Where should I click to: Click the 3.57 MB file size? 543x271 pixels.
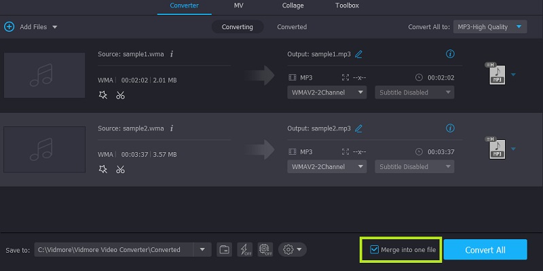click(165, 155)
